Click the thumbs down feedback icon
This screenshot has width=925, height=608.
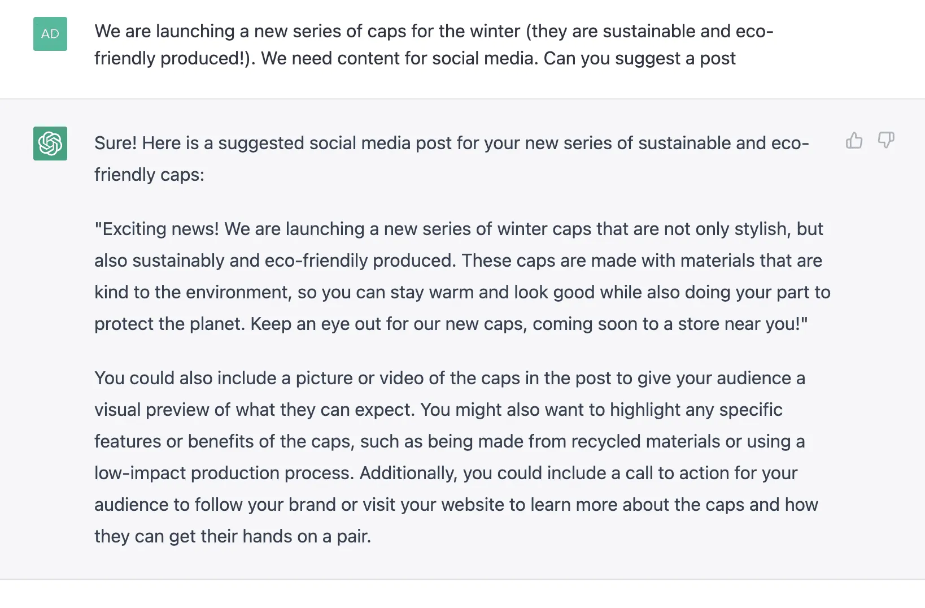[x=885, y=140]
